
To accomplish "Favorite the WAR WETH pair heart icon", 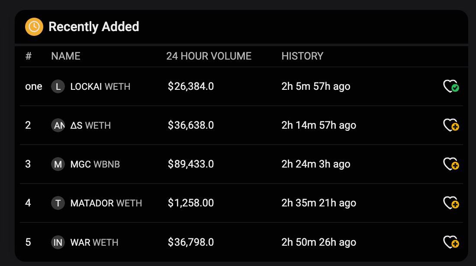I will click(x=451, y=242).
